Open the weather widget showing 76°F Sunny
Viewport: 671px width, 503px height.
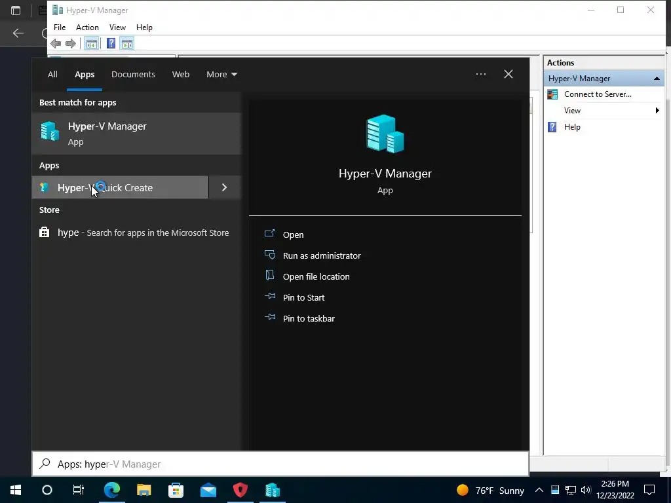(490, 490)
